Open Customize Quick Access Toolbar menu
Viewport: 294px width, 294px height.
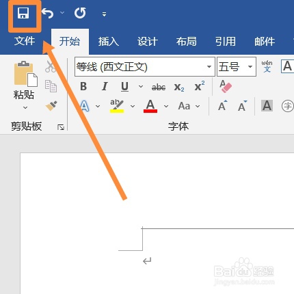coord(104,14)
